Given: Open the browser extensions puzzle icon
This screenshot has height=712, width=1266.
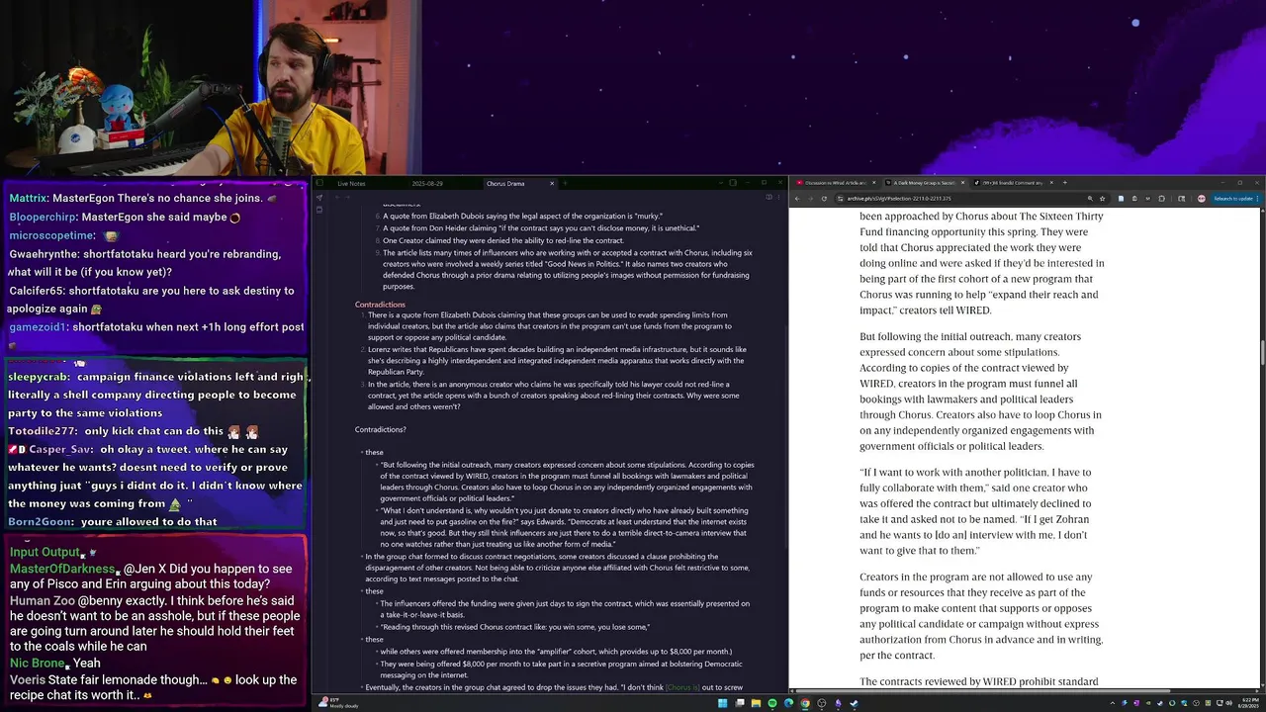Looking at the screenshot, I should [1161, 199].
